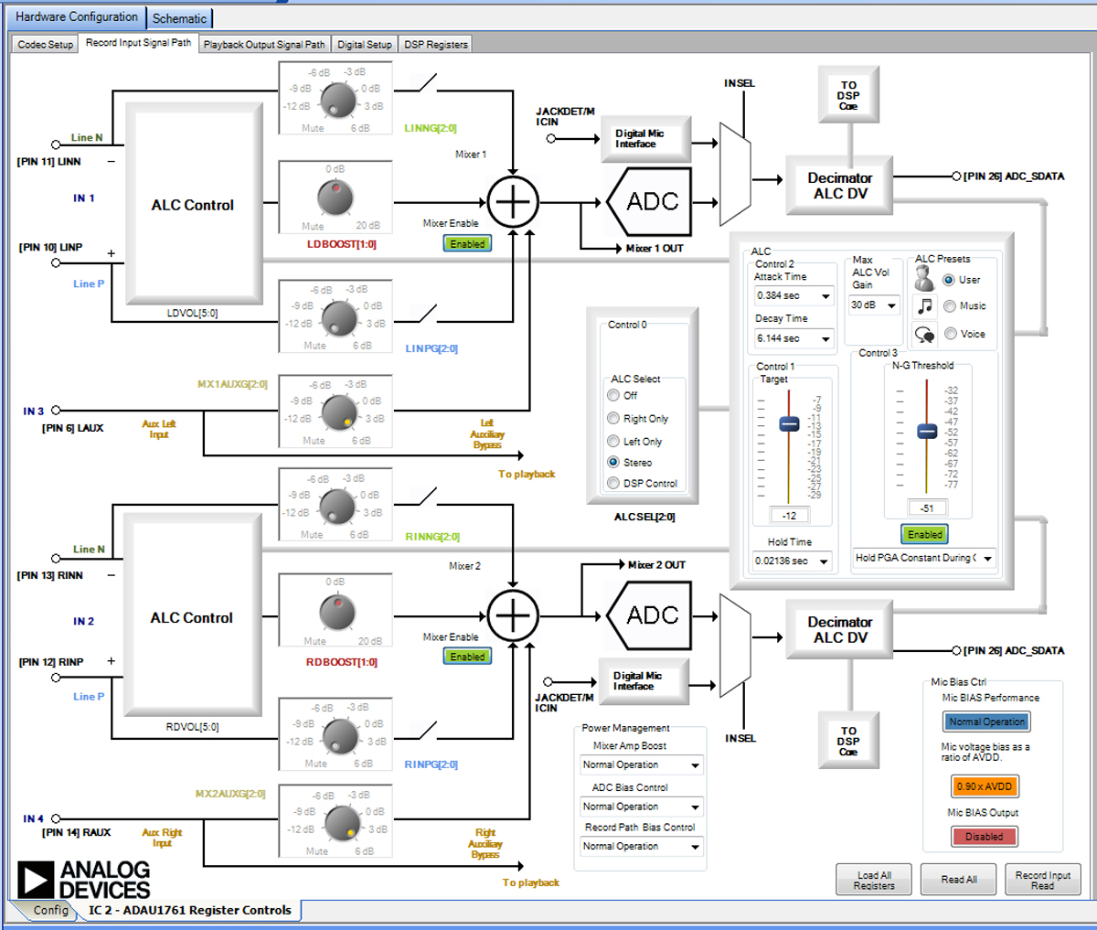Click the ALC Target slider handle
This screenshot has height=930, width=1097.
789,423
